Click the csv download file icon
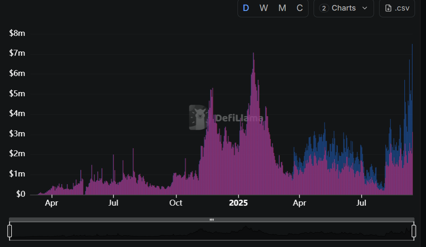This screenshot has height=247, width=426. pos(388,8)
